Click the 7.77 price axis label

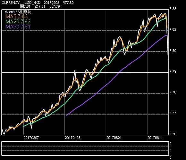pyautogui.click(x=173, y=113)
